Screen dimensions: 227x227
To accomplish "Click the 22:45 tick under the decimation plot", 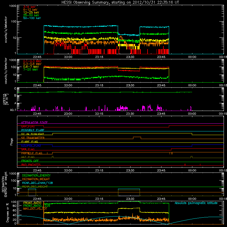I will pyautogui.click(x=37, y=199).
